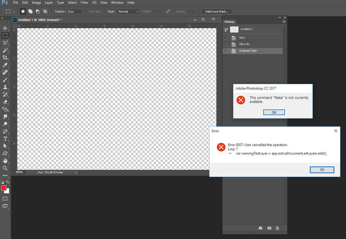Switch to the History tab
The height and width of the screenshot is (239, 346).
pos(229,22)
